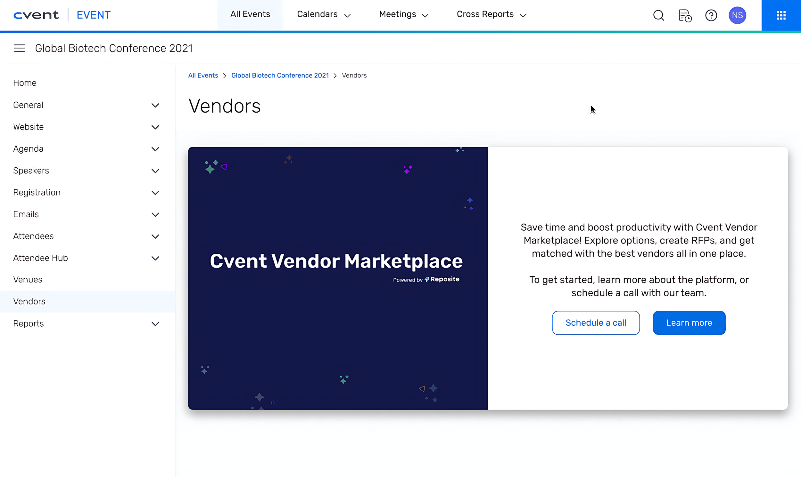Click the Cvent logo

tap(36, 15)
